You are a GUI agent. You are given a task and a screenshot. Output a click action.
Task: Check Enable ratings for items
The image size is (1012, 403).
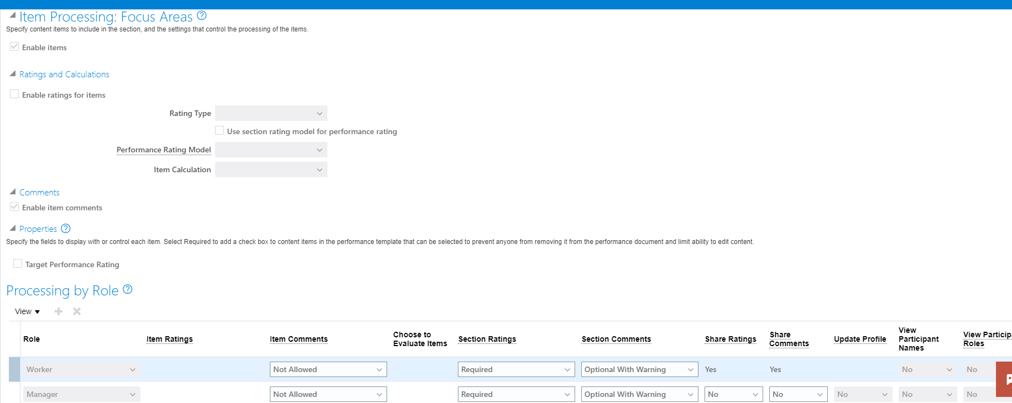click(x=14, y=94)
